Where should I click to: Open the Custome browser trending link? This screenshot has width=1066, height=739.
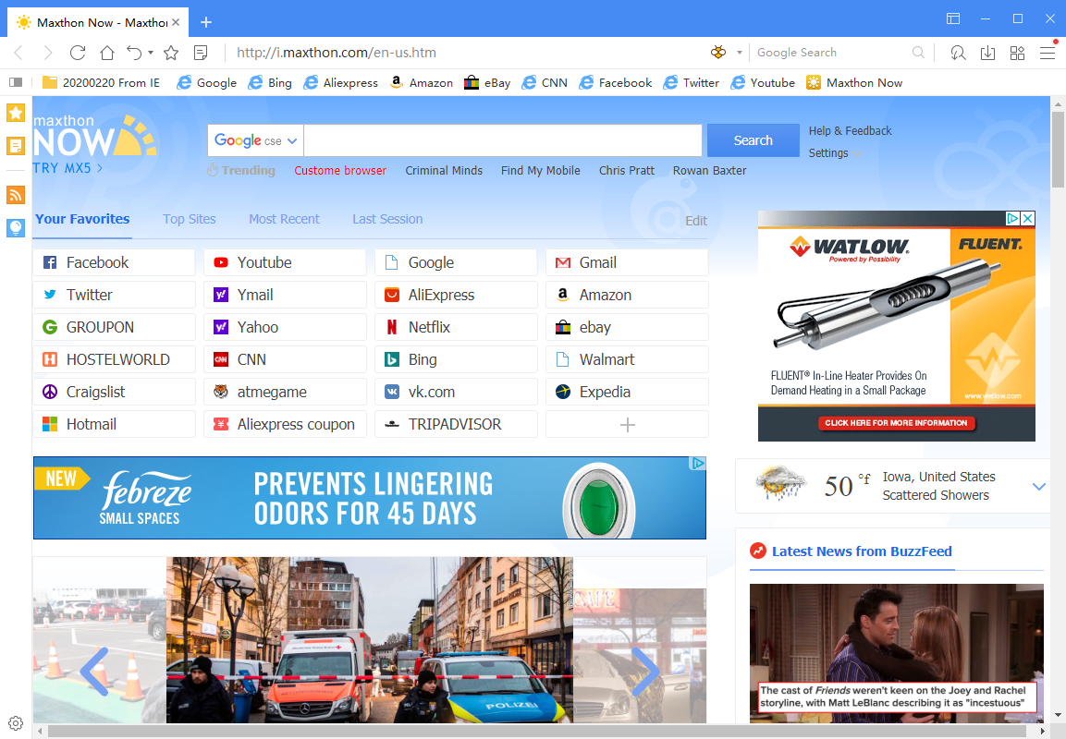coord(340,171)
